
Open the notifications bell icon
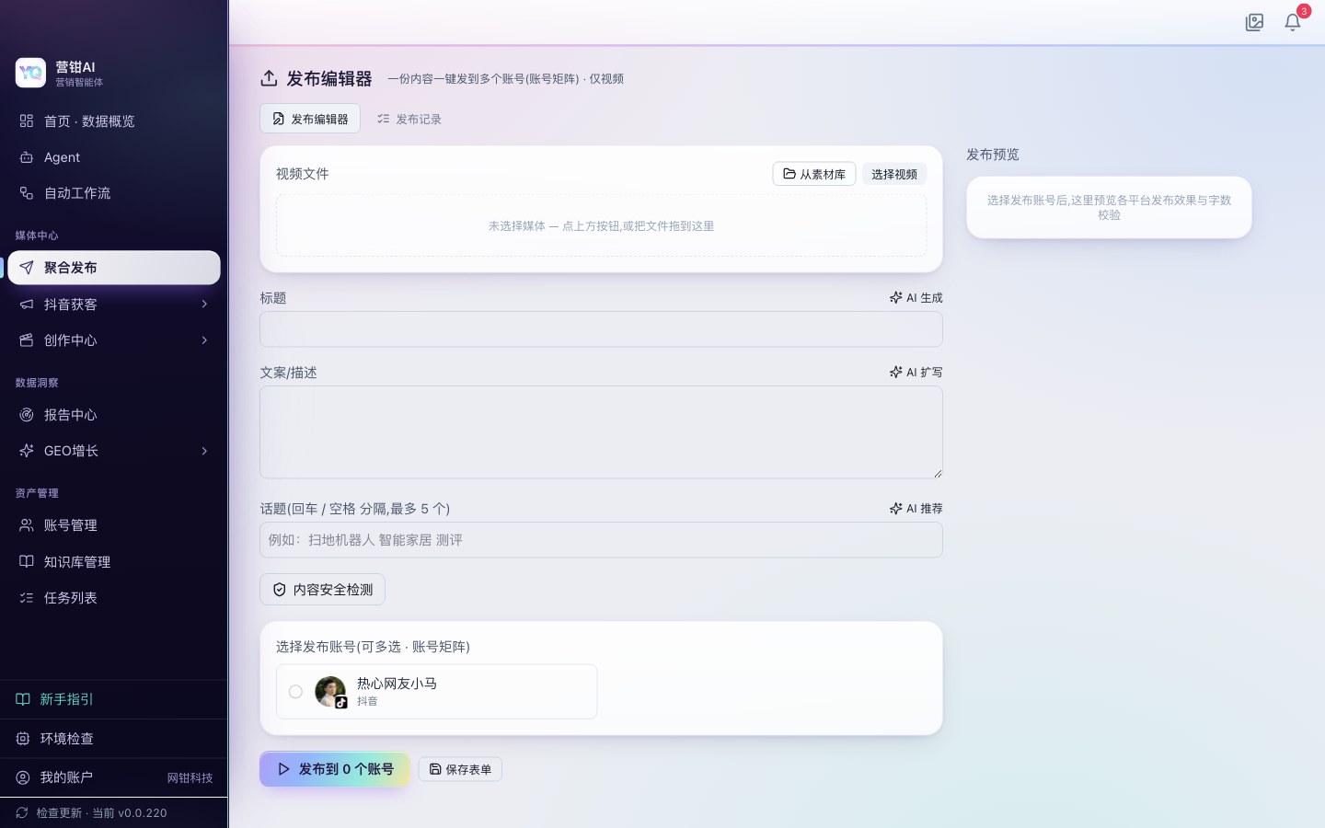(x=1293, y=22)
